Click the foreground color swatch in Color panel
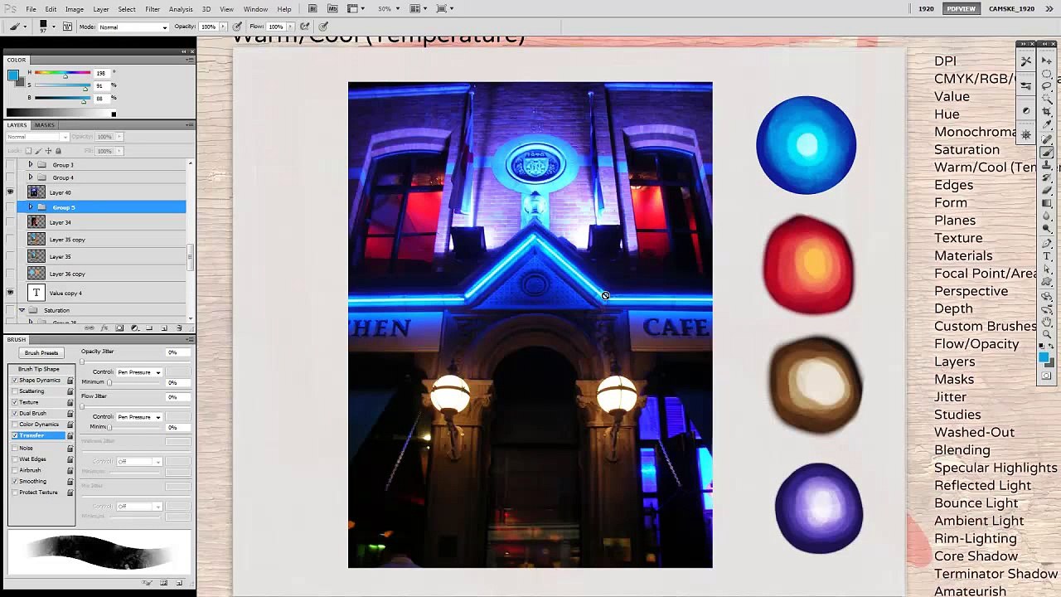Viewport: 1061px width, 597px height. tap(12, 75)
